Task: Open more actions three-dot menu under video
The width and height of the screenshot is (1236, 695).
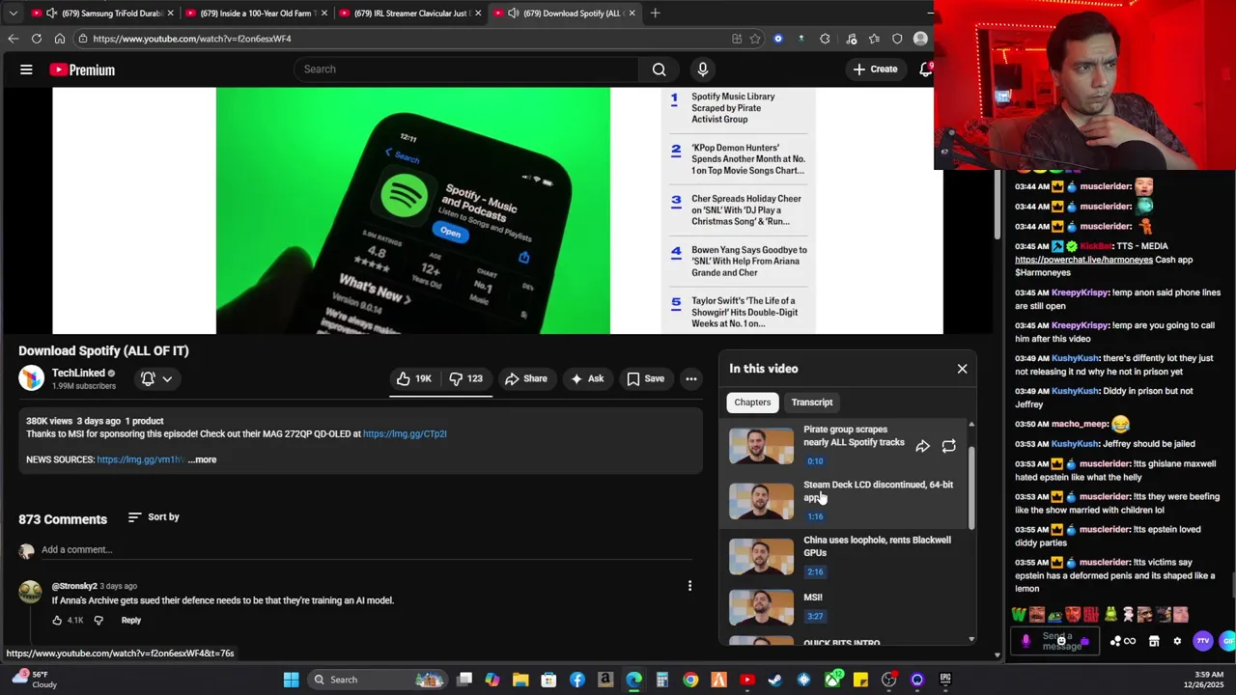Action: click(691, 378)
